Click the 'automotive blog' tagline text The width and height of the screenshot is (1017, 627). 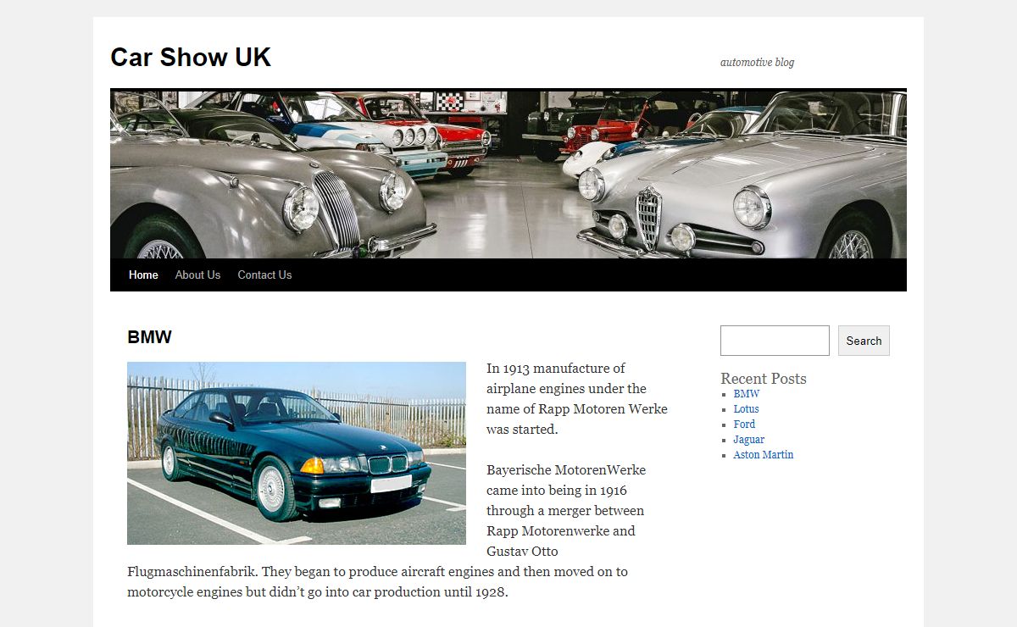point(757,62)
